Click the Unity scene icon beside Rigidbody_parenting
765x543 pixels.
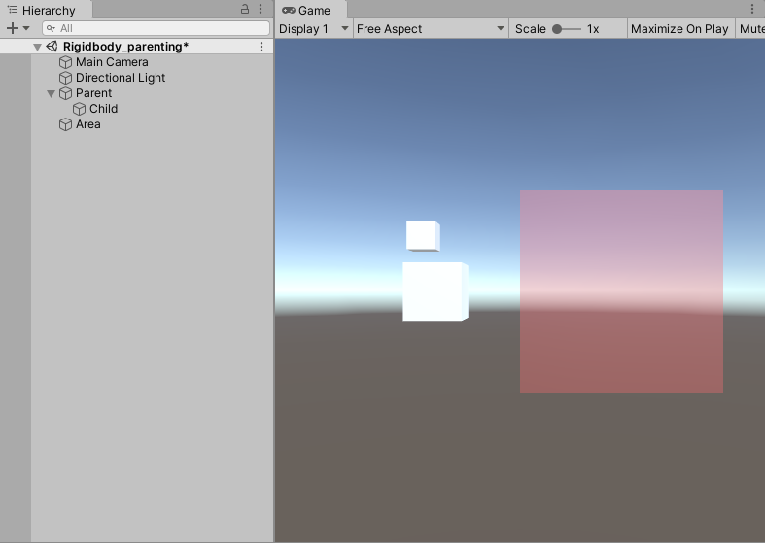(x=52, y=47)
